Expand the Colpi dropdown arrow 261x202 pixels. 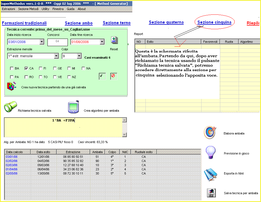coord(79,56)
